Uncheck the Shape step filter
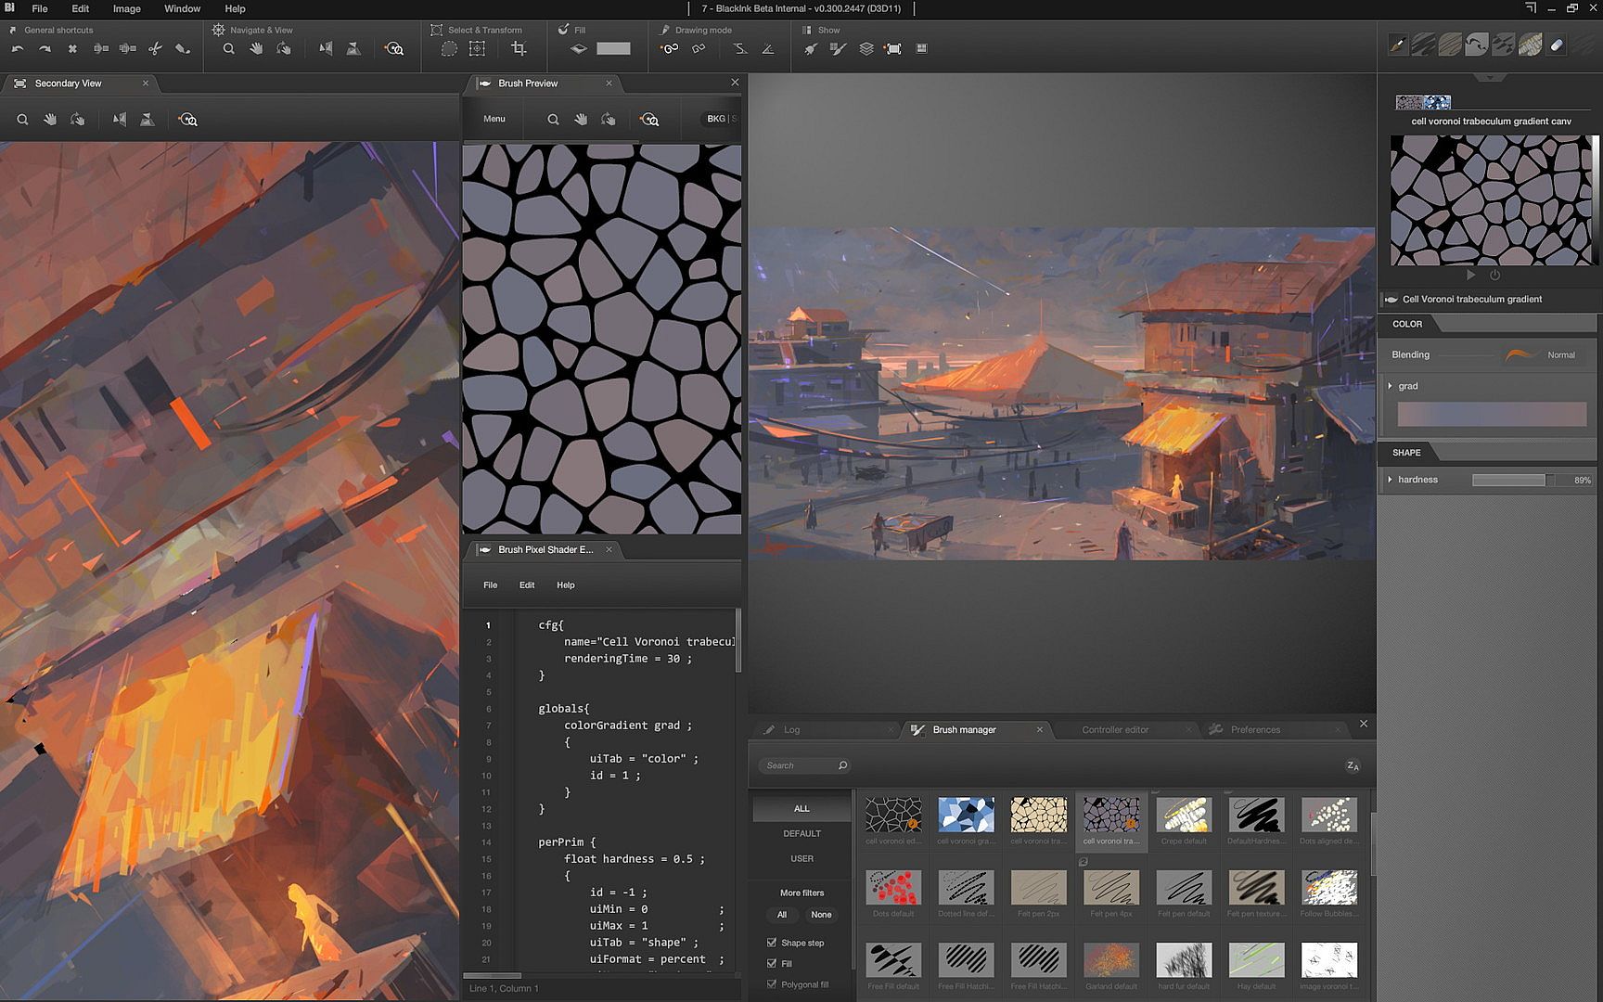The height and width of the screenshot is (1002, 1603). tap(772, 943)
